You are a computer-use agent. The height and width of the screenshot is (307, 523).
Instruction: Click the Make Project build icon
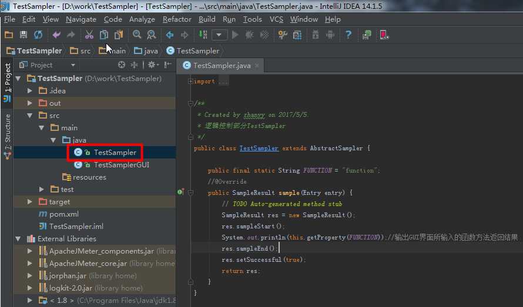tap(203, 35)
